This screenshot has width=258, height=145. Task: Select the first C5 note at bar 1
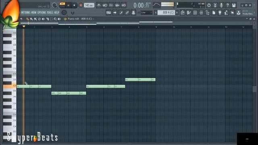point(23,86)
